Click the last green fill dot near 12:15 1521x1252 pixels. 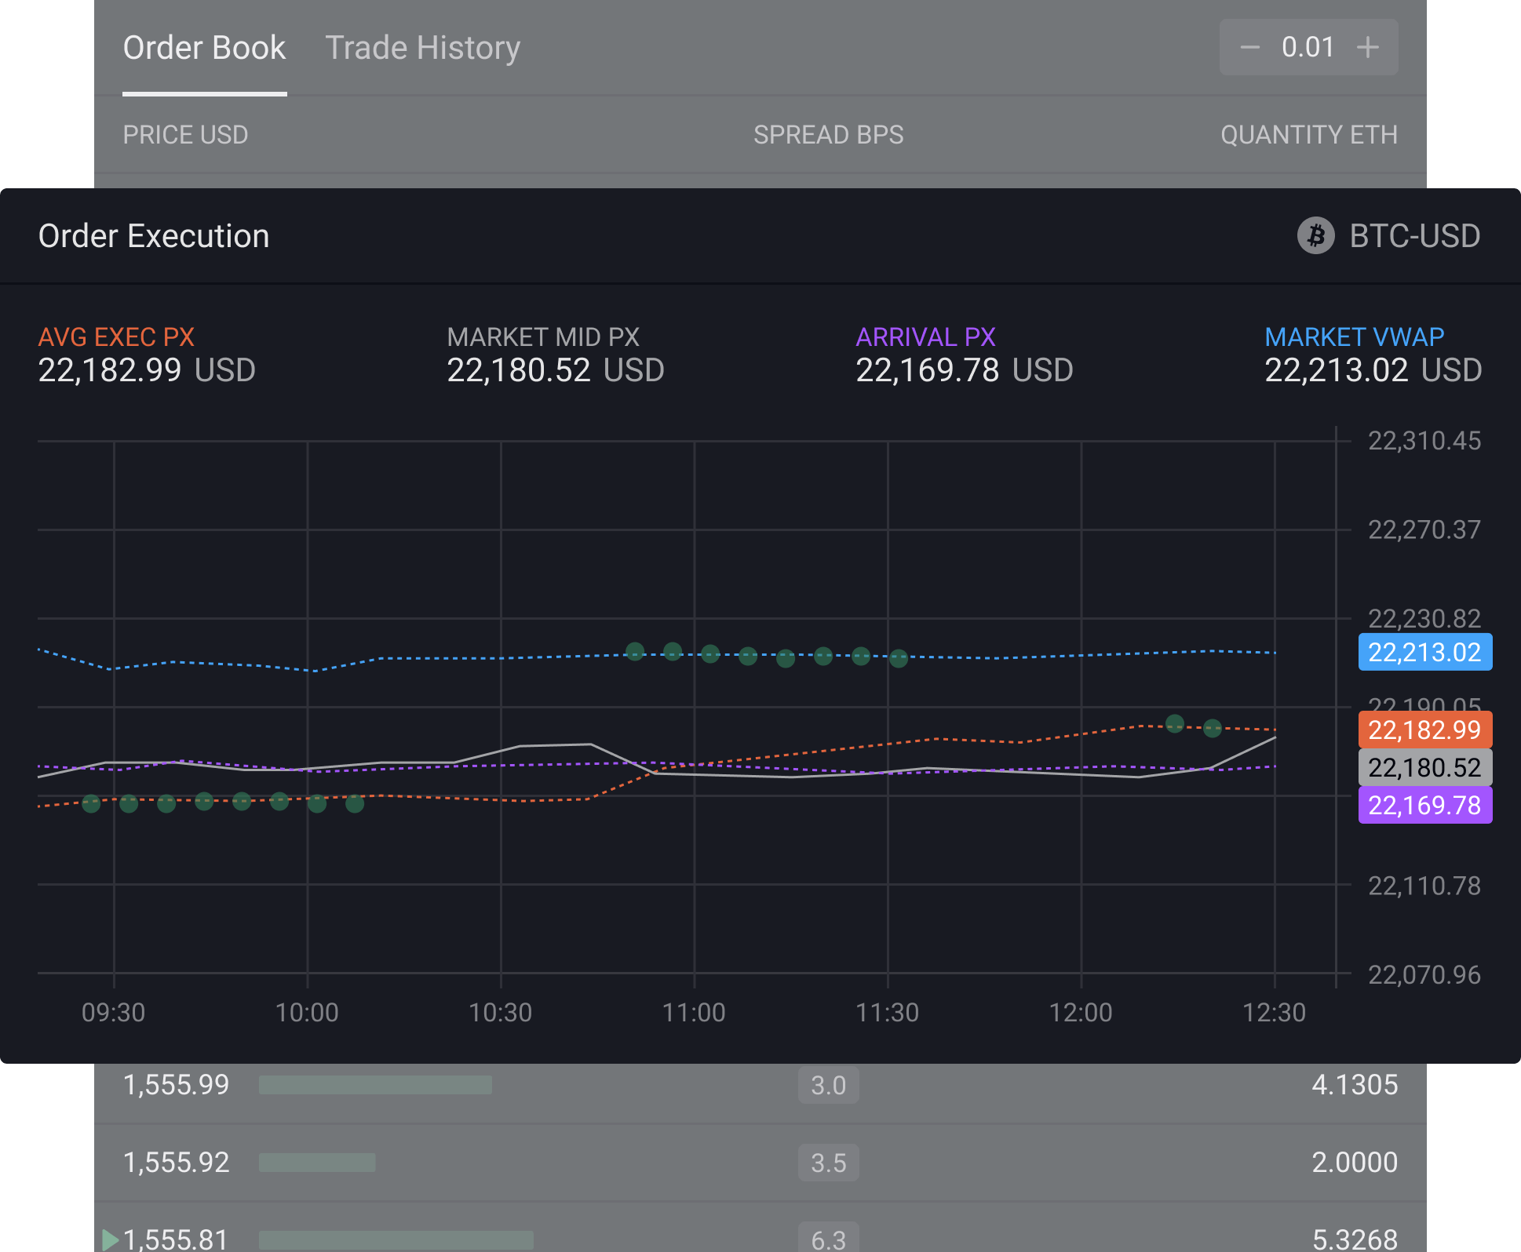coord(1211,730)
